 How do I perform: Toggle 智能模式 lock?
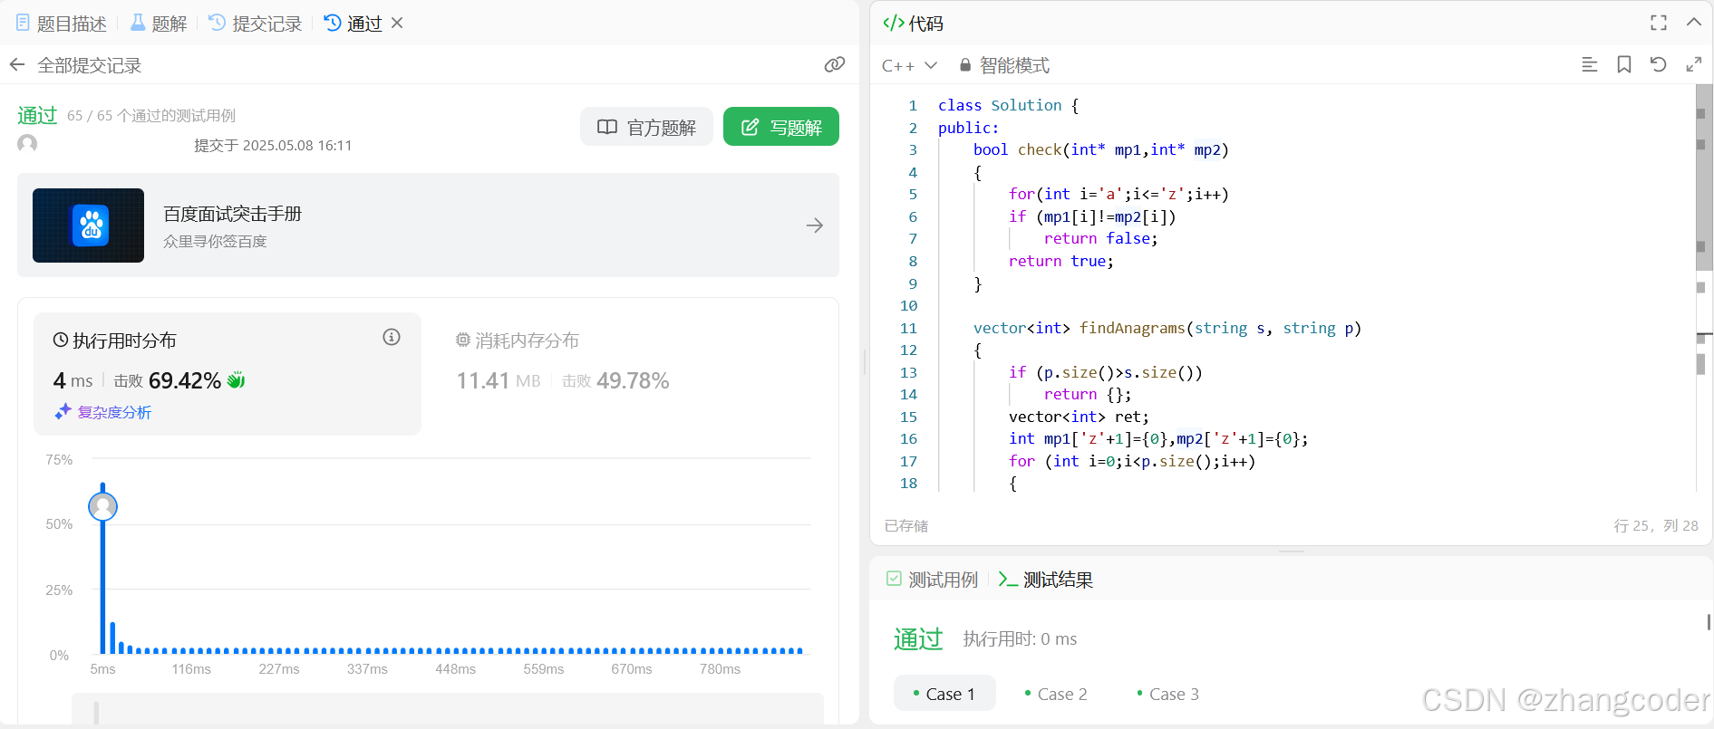pyautogui.click(x=1003, y=65)
